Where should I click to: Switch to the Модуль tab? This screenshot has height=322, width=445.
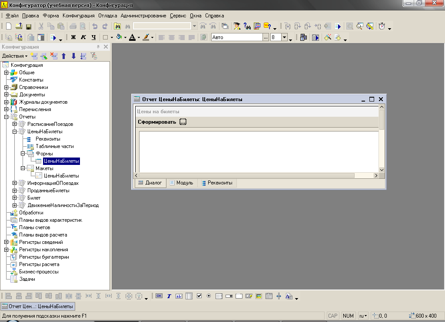(x=181, y=183)
